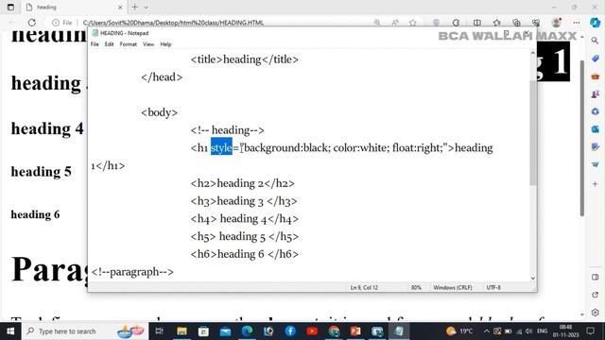
Task: Open a new tab with the plus button
Action: tap(134, 7)
